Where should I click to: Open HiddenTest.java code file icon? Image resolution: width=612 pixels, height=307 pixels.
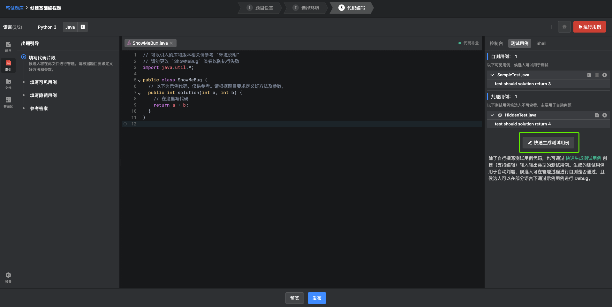[x=597, y=115]
